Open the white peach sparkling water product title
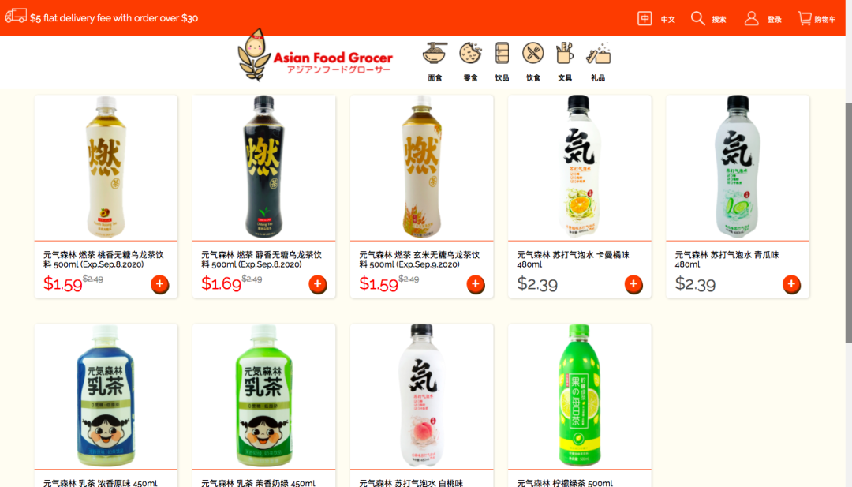The image size is (852, 487). point(411,482)
